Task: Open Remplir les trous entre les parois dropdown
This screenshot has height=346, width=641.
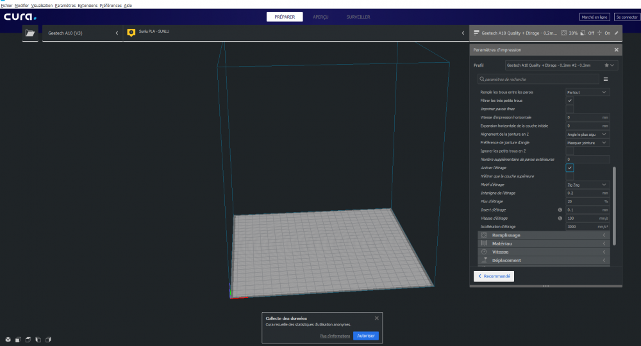Action: pos(588,92)
